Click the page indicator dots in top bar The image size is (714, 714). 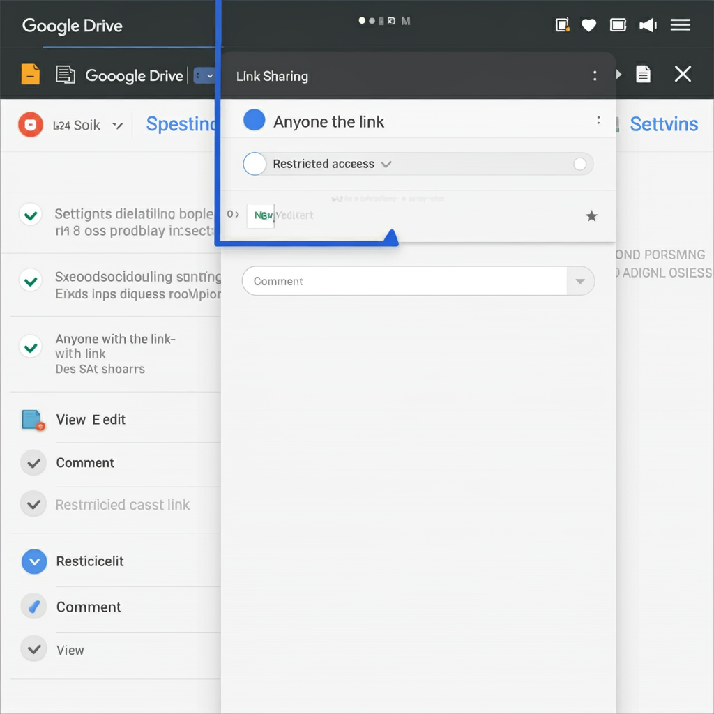[377, 21]
